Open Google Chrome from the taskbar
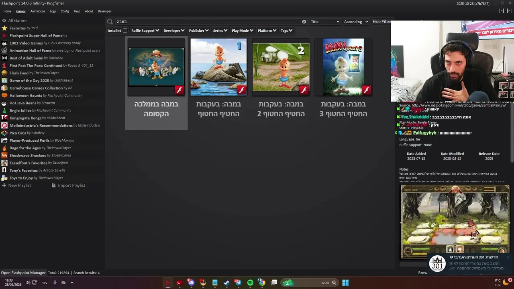Image resolution: width=514 pixels, height=289 pixels. 262,283
